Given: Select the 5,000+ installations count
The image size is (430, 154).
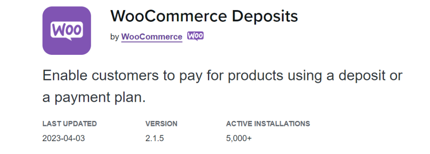Looking at the screenshot, I should coord(239,139).
